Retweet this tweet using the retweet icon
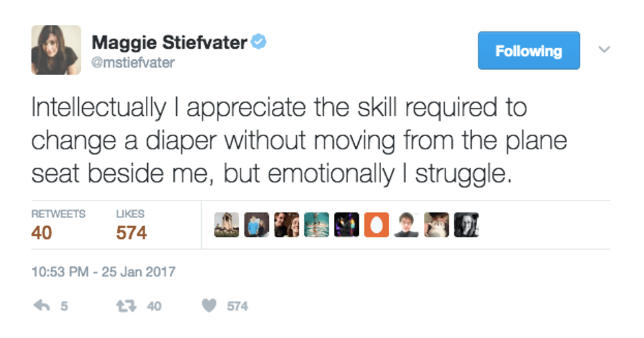644x338 pixels. [x=124, y=306]
